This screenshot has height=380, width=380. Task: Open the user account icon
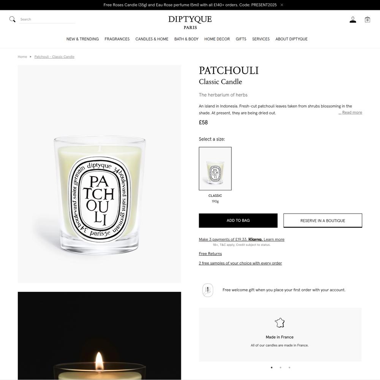click(x=353, y=20)
